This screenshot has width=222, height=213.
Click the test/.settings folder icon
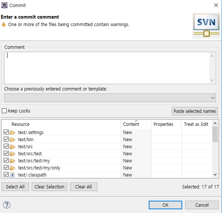coord(13,133)
